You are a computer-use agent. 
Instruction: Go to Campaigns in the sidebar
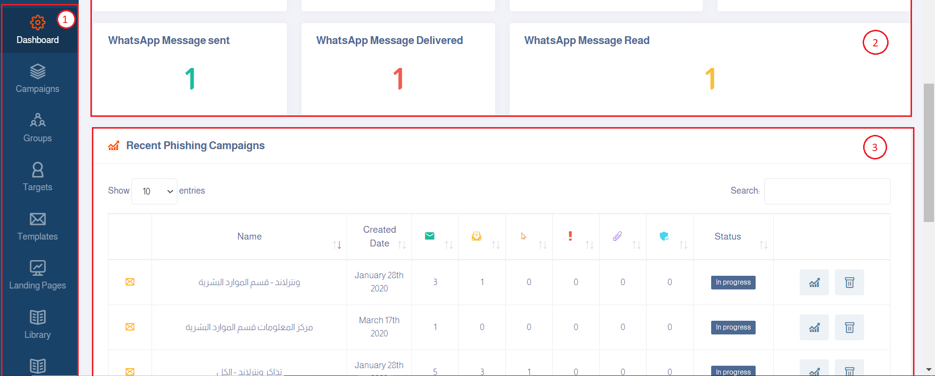click(38, 78)
